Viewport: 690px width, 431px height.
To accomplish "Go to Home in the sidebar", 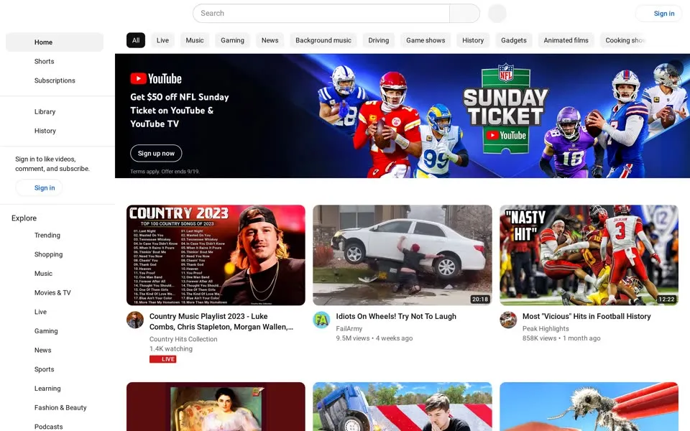I will pos(55,42).
